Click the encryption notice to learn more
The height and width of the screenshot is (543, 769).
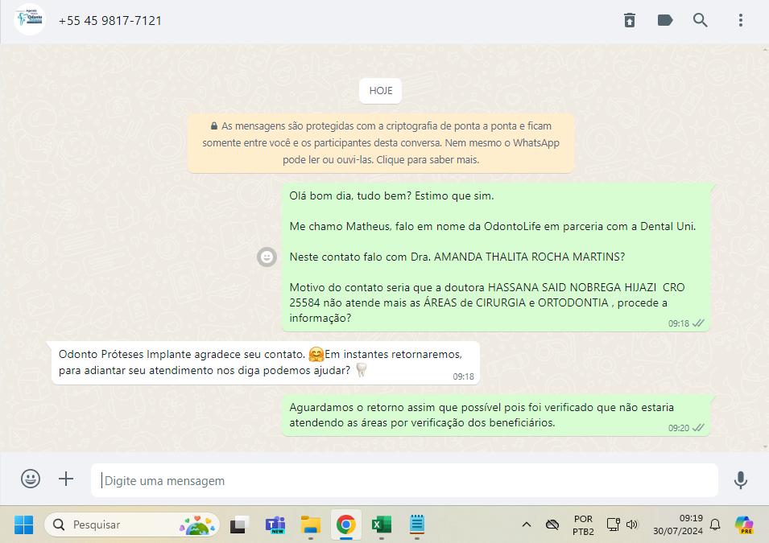click(381, 143)
